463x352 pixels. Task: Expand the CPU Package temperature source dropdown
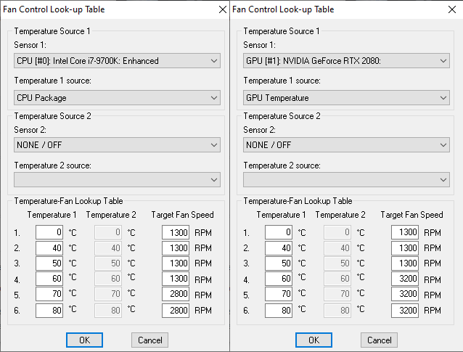pos(117,98)
